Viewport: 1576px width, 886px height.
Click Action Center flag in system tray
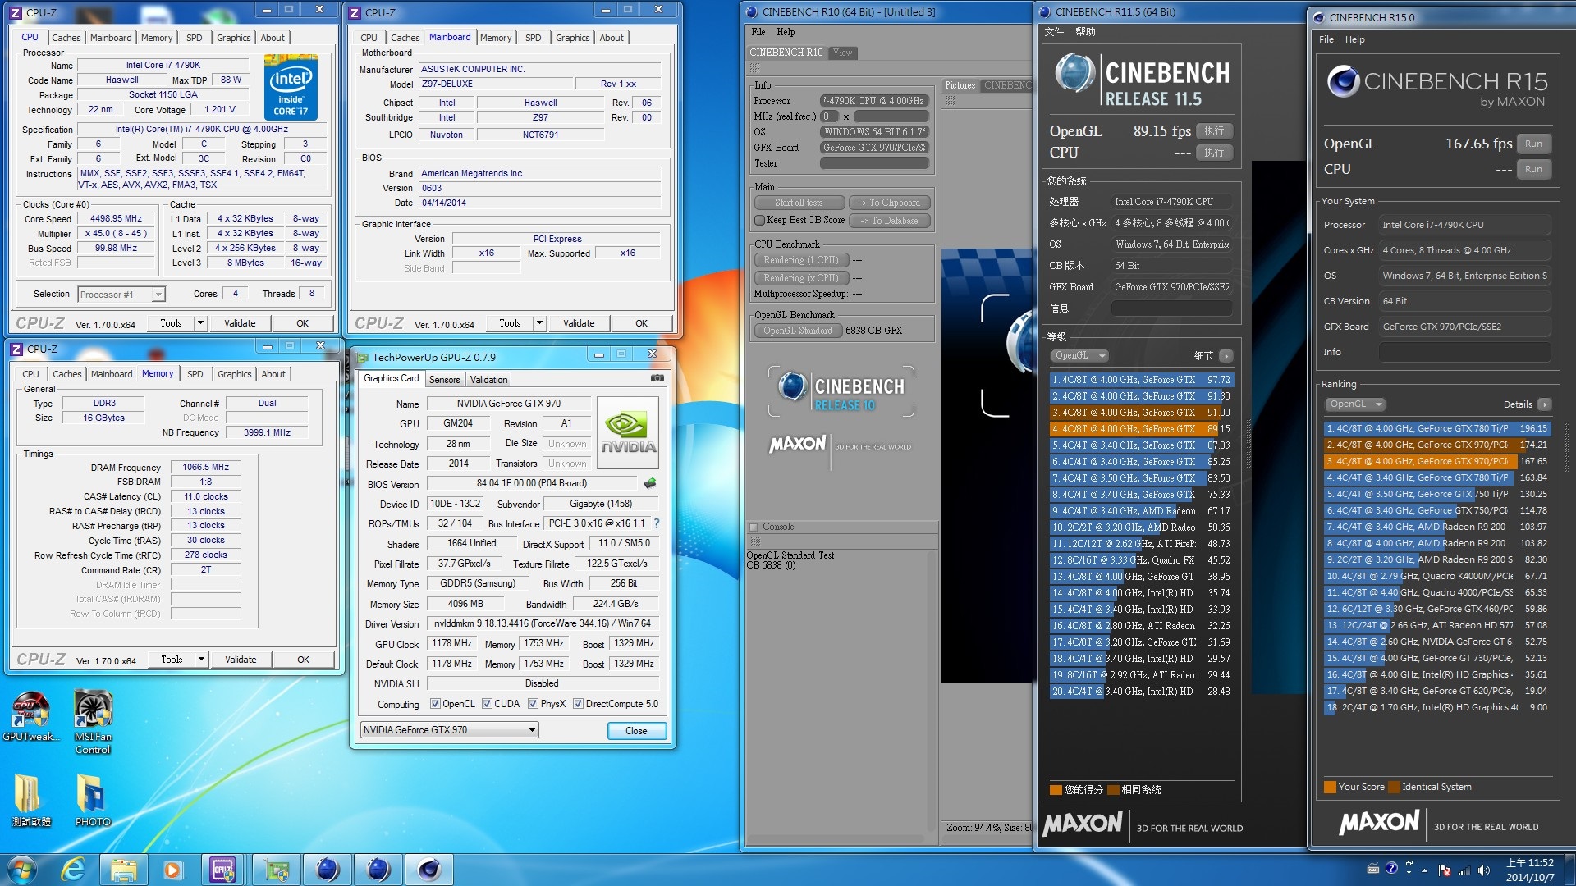pyautogui.click(x=1444, y=870)
